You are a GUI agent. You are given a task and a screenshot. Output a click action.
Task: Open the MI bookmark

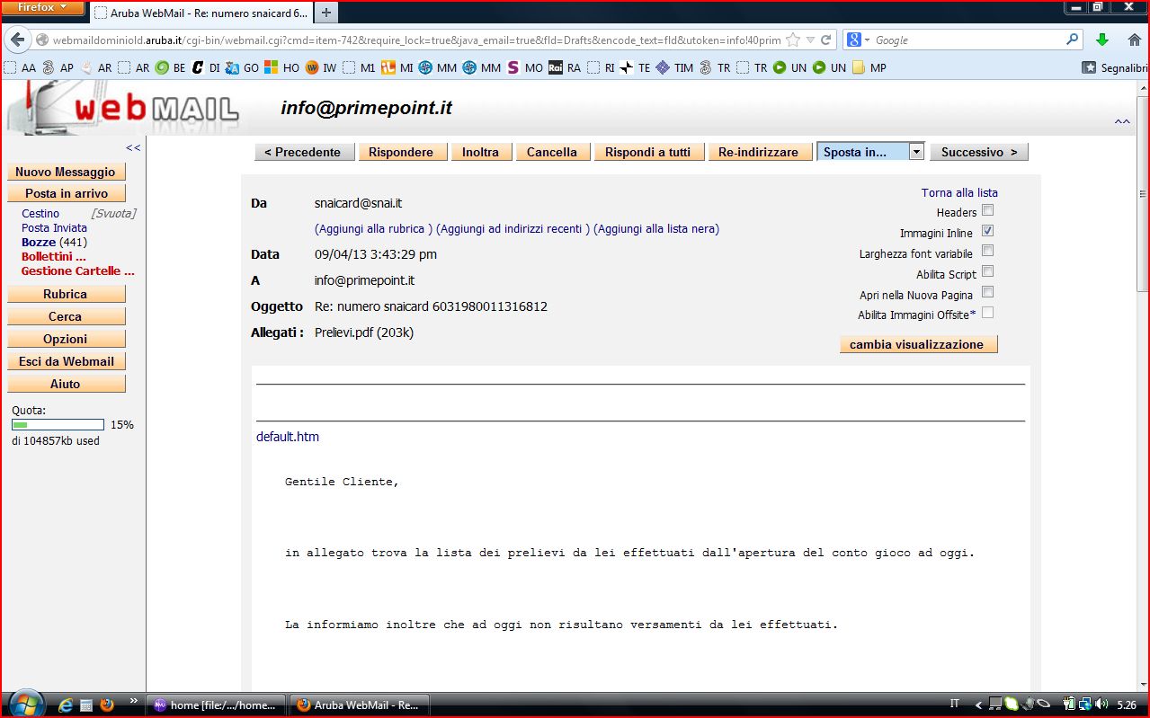397,67
